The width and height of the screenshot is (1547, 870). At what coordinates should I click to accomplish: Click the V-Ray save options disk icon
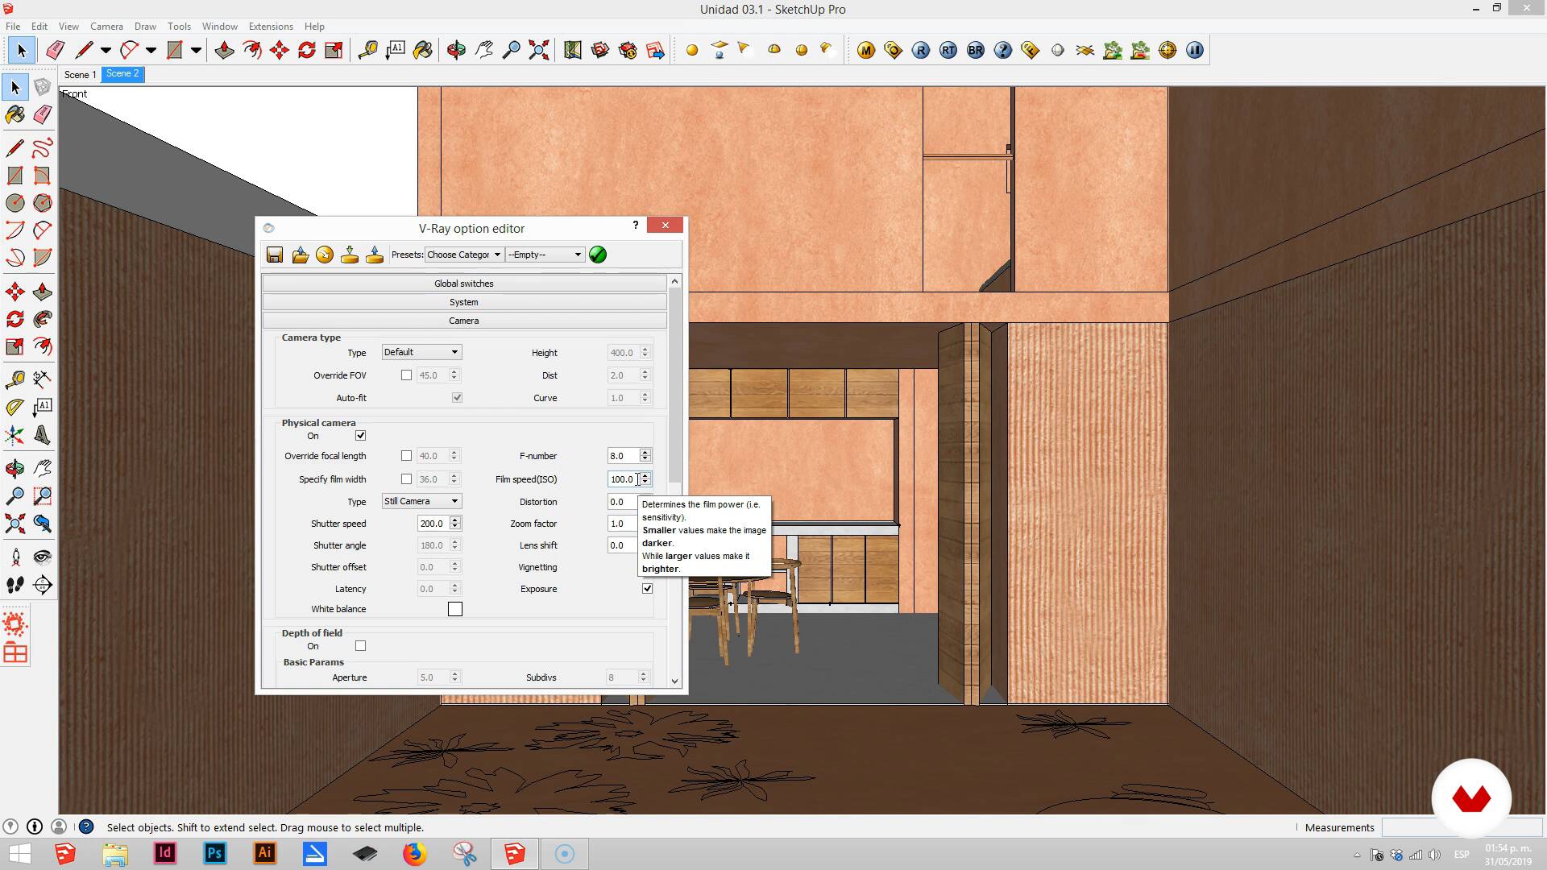275,255
